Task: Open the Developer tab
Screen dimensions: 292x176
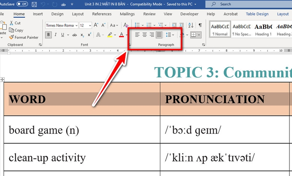Action: click(x=189, y=14)
